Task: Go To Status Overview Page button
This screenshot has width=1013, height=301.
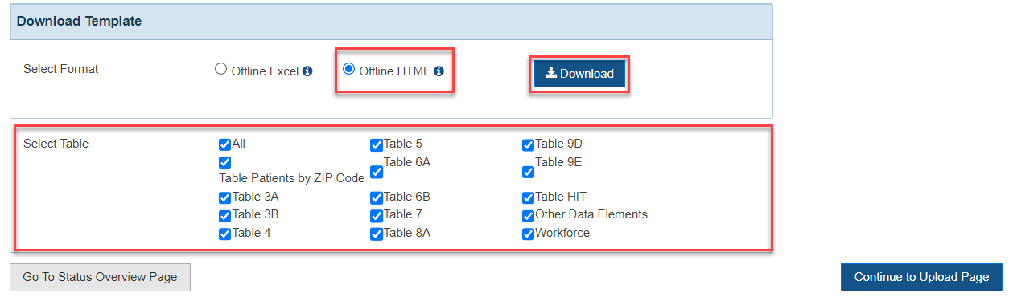Action: point(100,277)
